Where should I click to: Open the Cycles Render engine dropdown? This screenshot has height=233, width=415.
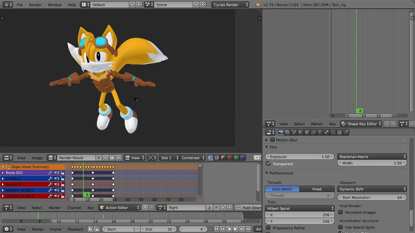pos(231,5)
